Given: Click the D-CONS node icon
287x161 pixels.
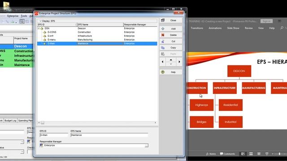Looking at the screenshot, I should pos(45,32).
